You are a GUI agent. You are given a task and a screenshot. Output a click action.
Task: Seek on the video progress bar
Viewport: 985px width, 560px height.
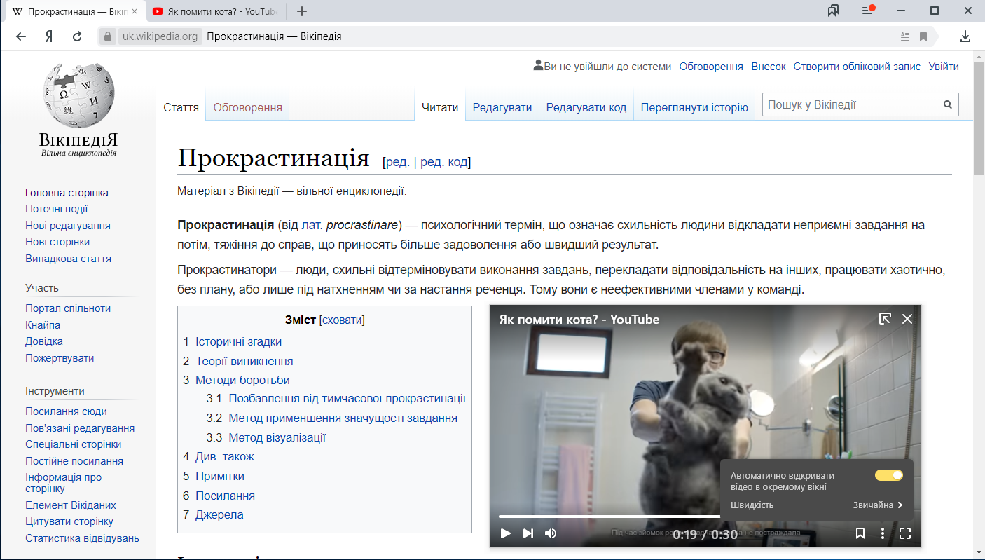click(609, 517)
